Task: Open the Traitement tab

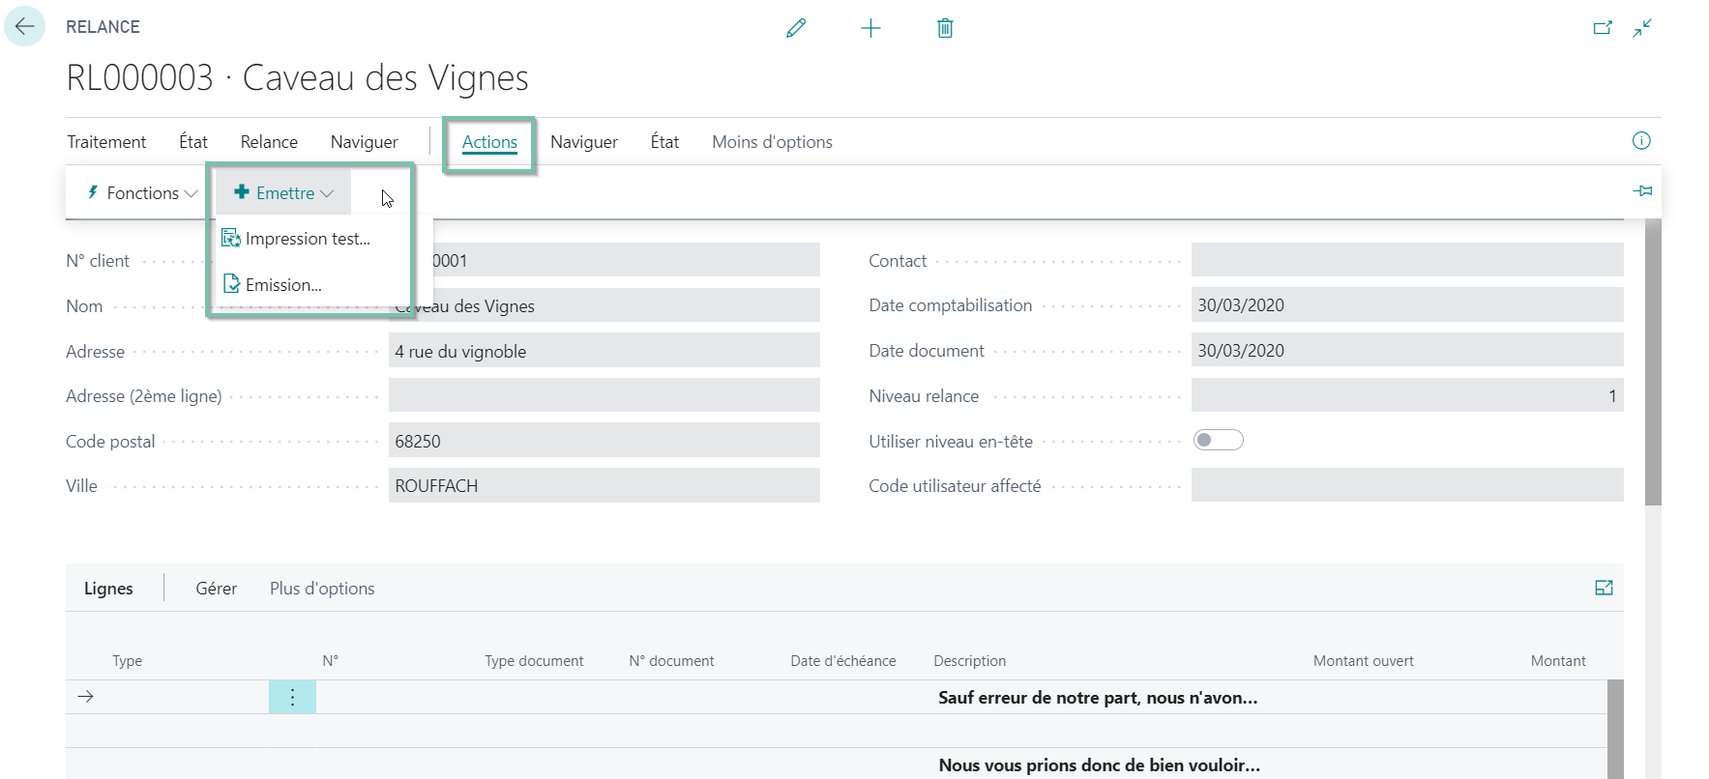Action: (x=106, y=142)
